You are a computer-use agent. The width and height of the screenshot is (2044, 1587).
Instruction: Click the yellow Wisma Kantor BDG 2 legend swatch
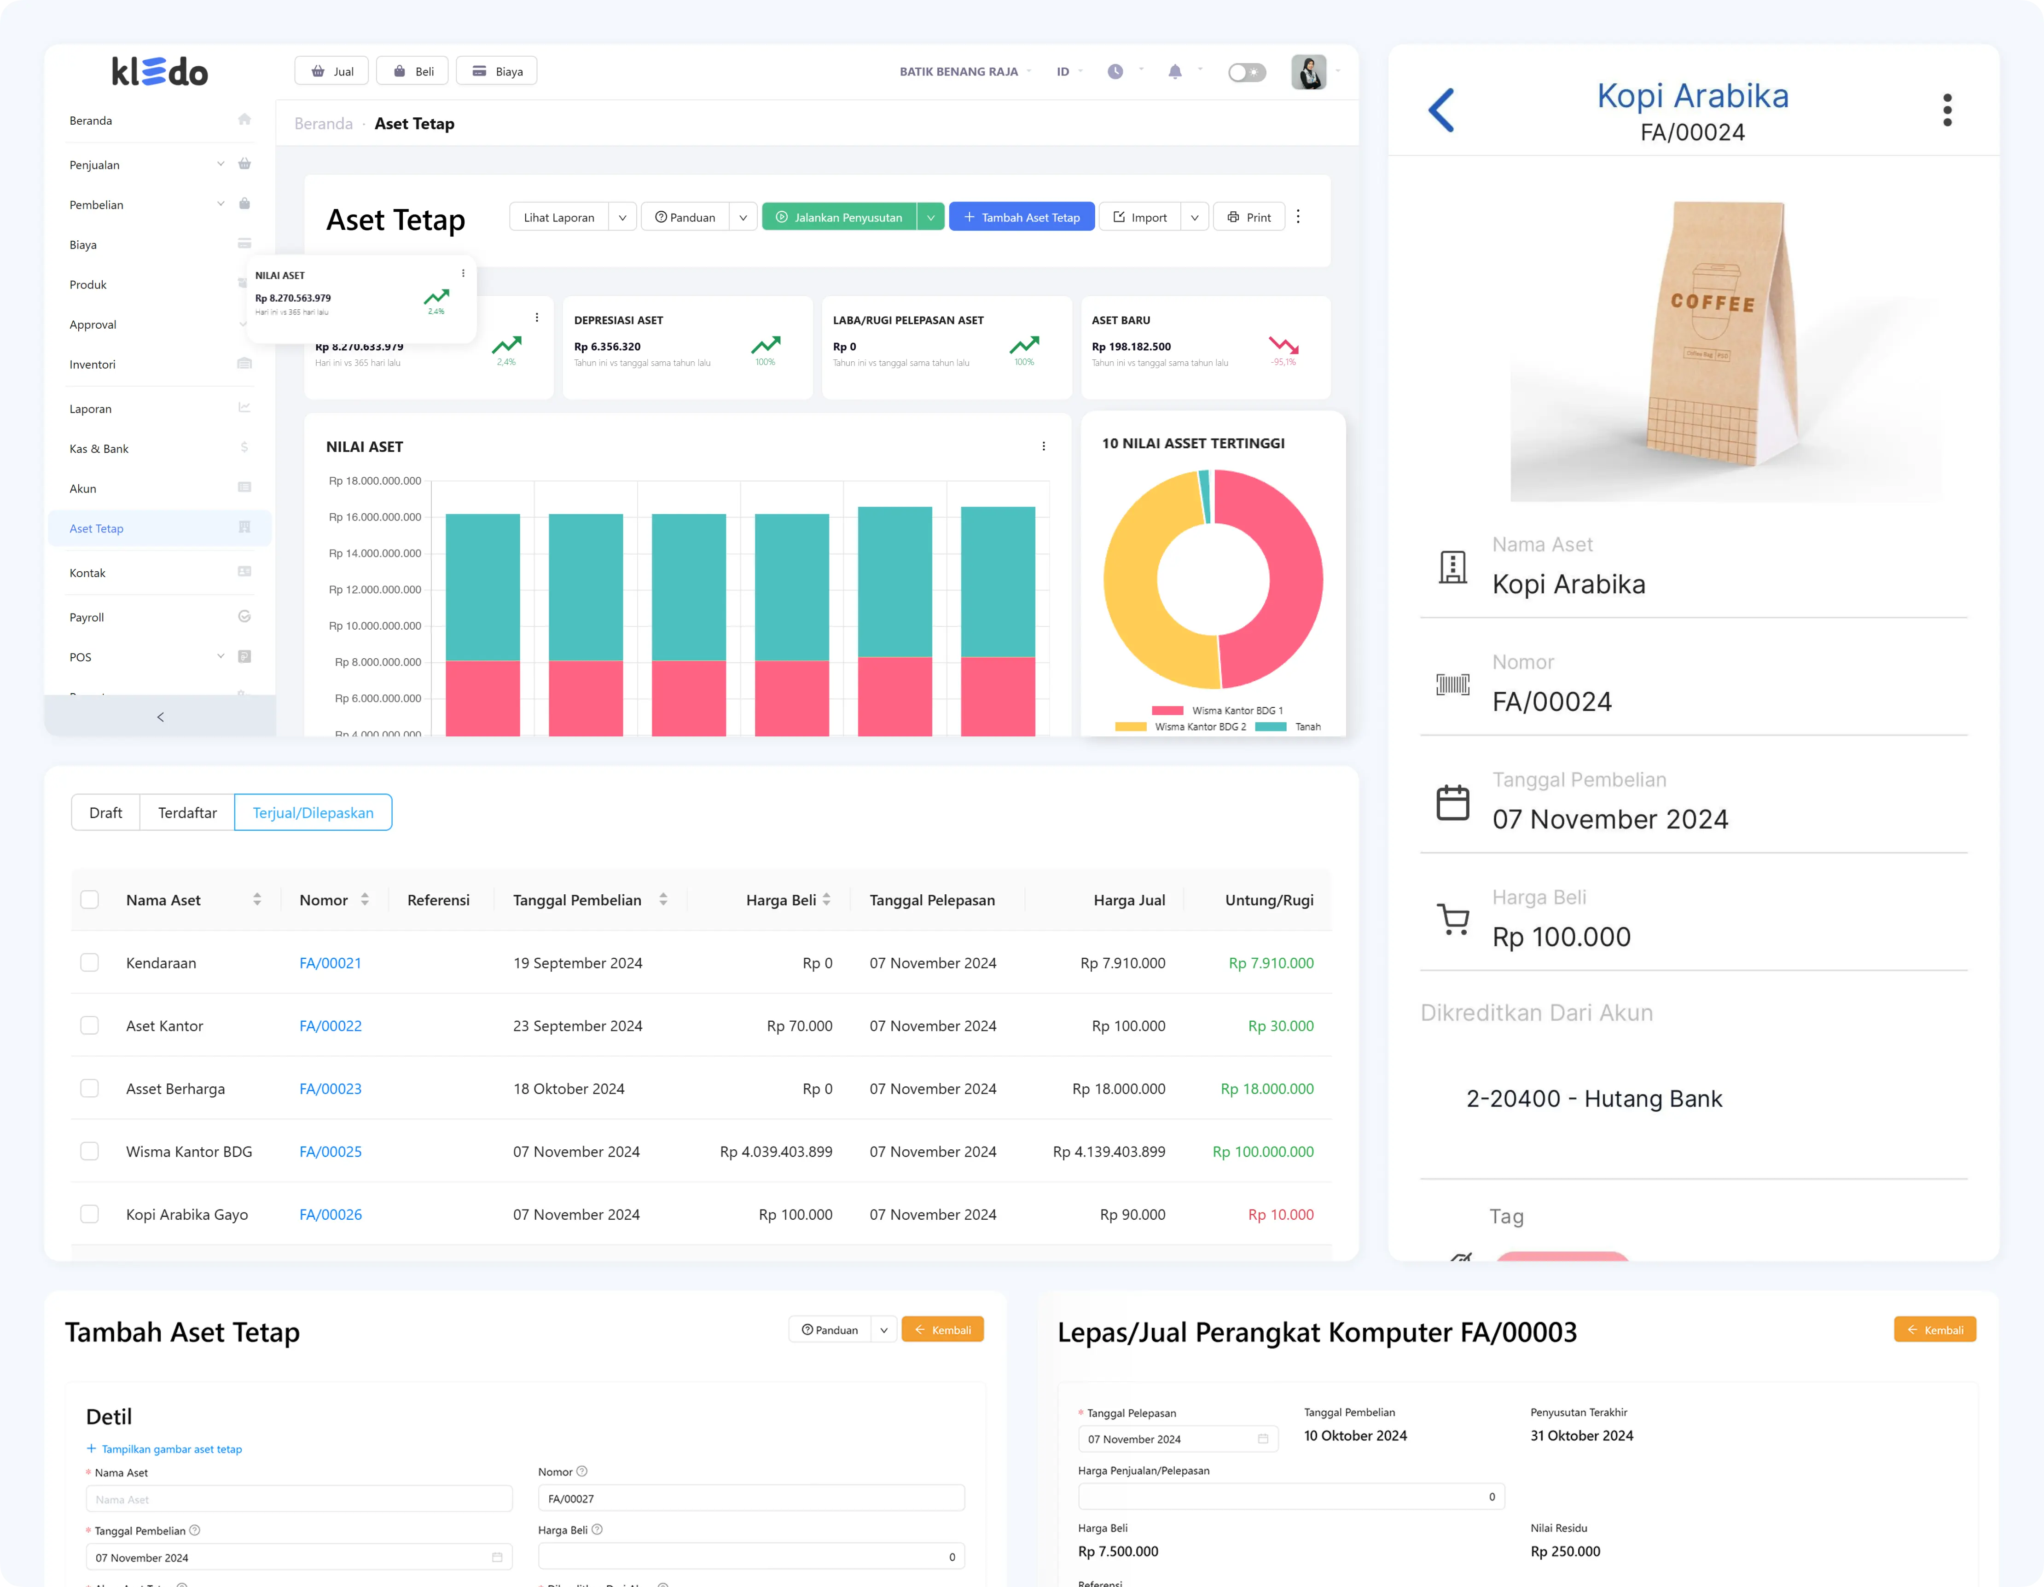(1130, 727)
